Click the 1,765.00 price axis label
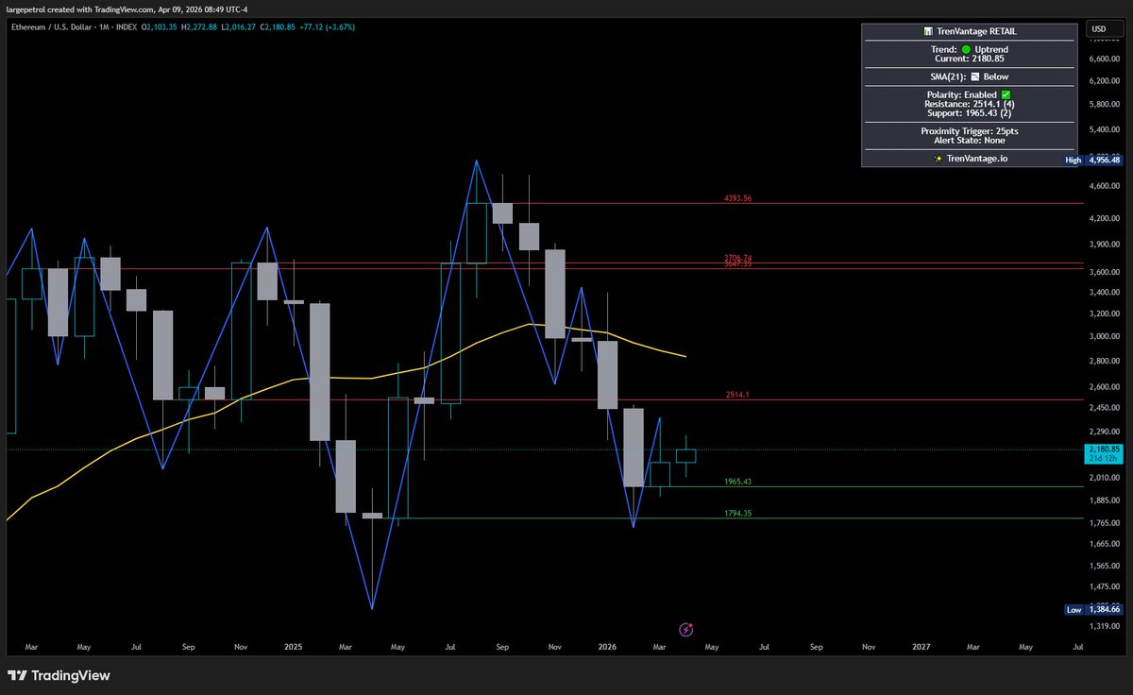Viewport: 1133px width, 695px height. pos(1104,523)
